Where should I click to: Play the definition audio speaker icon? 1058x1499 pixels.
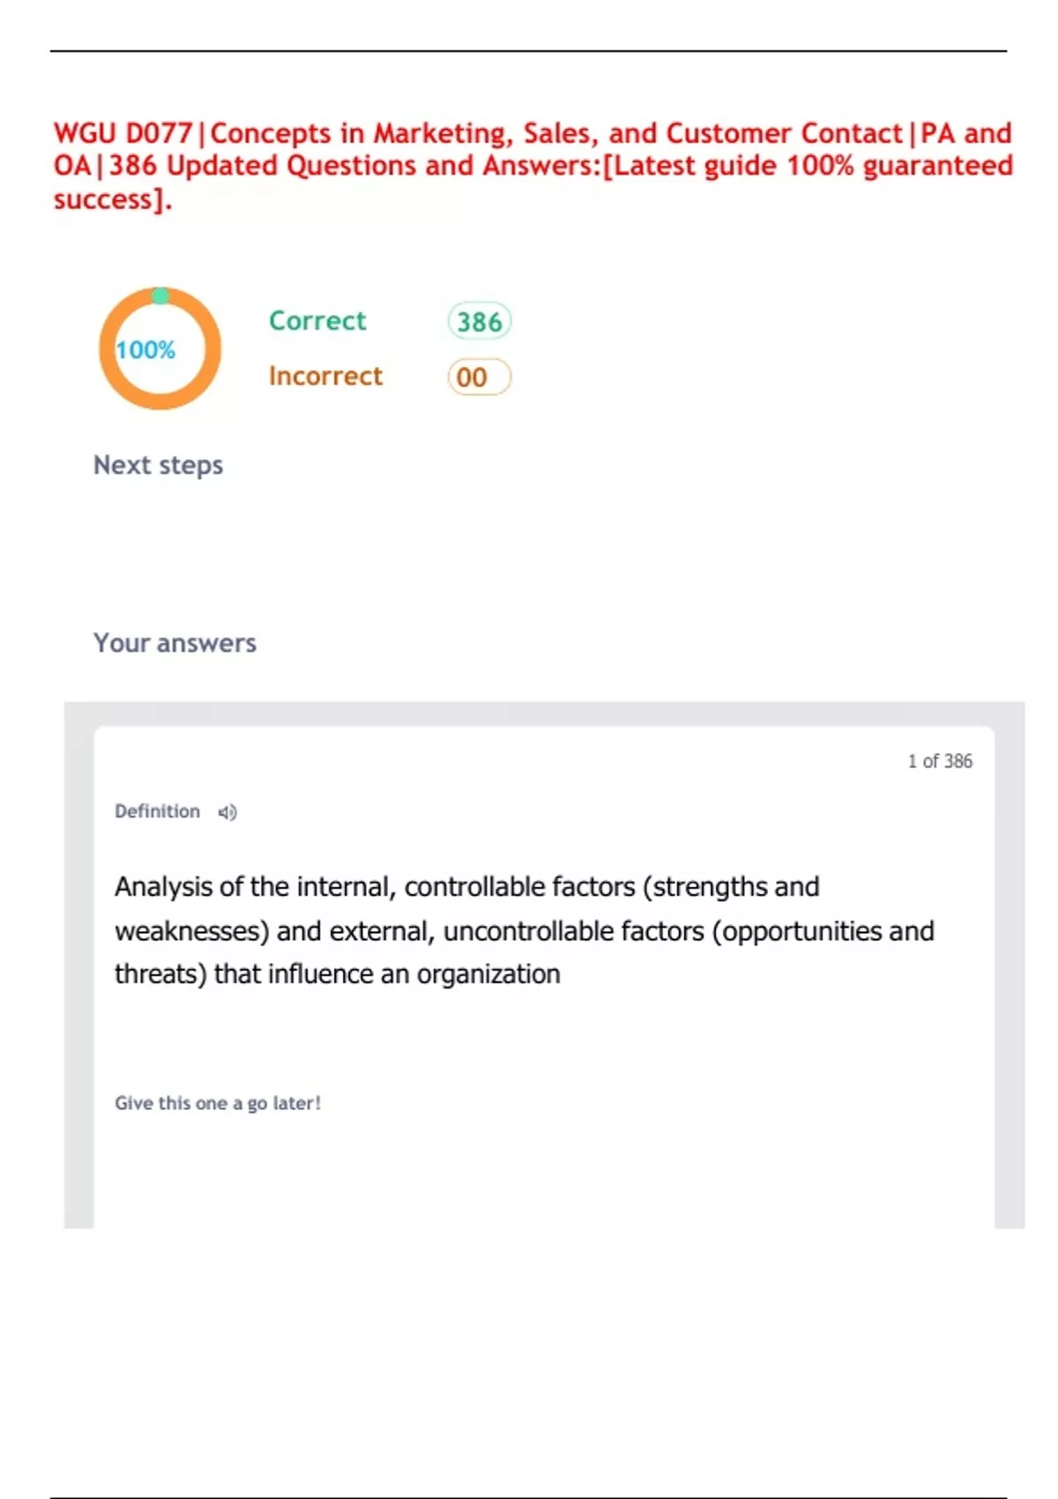coord(227,812)
